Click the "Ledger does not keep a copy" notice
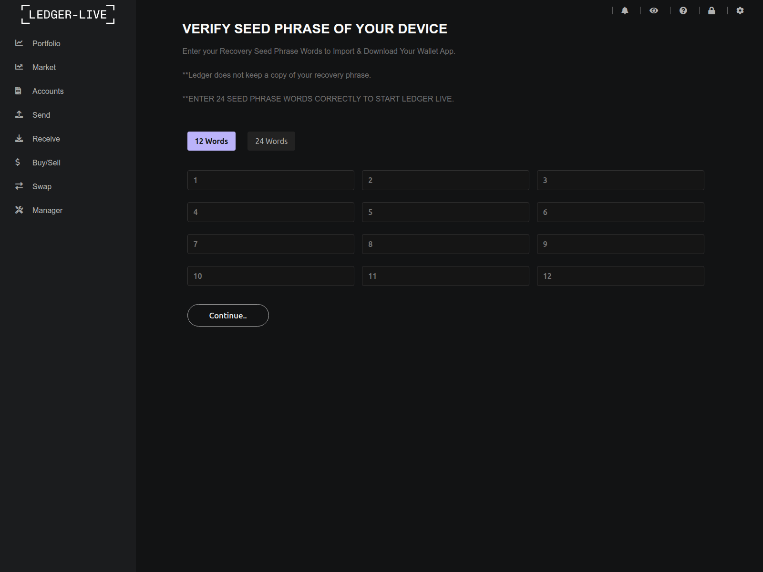 tap(277, 75)
